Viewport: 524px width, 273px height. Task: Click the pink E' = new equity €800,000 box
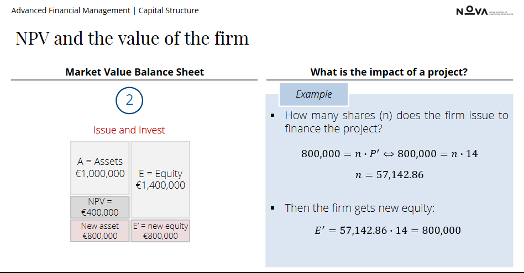[160, 231]
